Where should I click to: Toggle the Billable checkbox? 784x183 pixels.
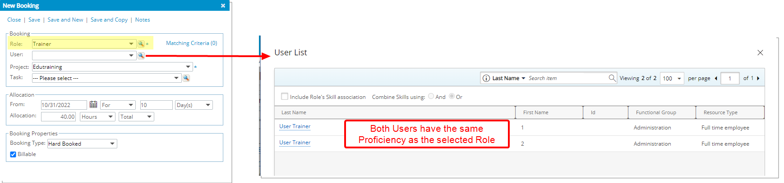coord(13,154)
